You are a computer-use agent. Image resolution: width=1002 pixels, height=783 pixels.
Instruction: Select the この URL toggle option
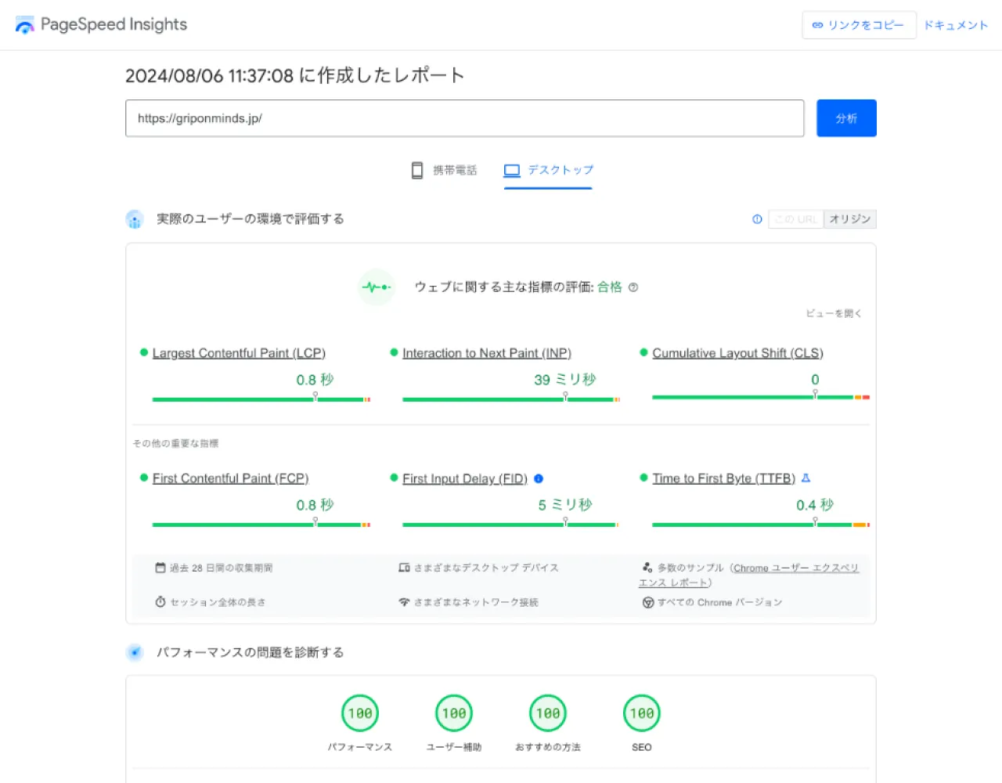pos(795,219)
